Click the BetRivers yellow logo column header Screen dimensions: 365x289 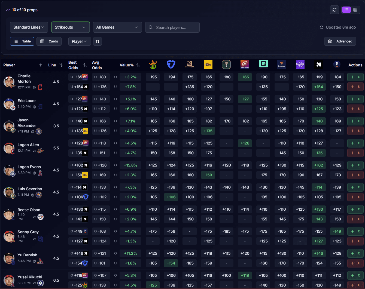tap(208, 65)
